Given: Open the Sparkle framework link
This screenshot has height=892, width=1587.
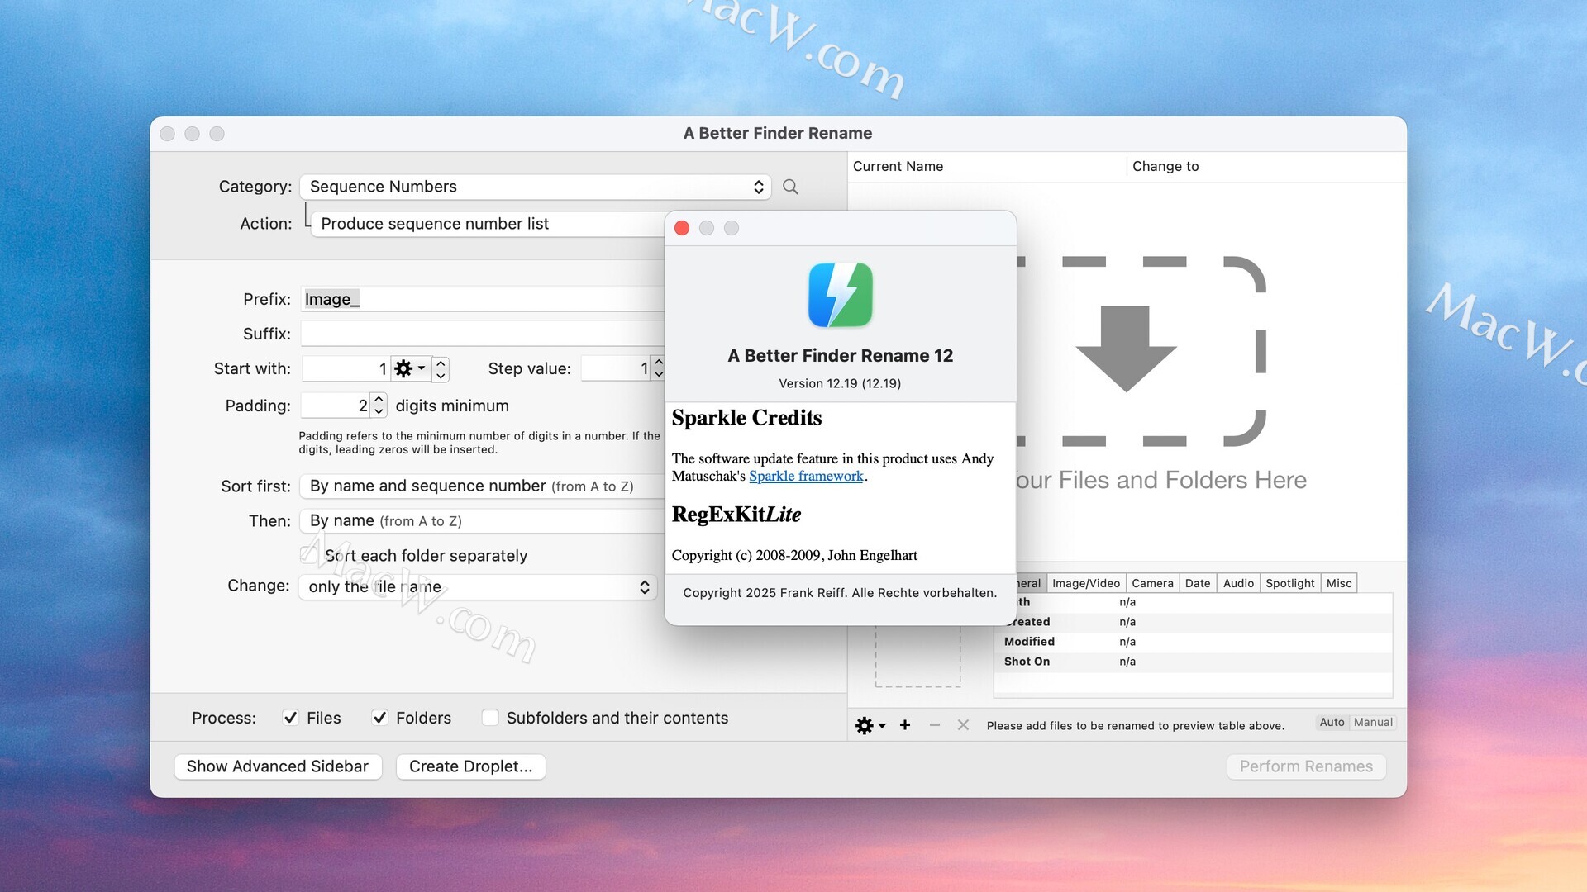Looking at the screenshot, I should [x=805, y=477].
